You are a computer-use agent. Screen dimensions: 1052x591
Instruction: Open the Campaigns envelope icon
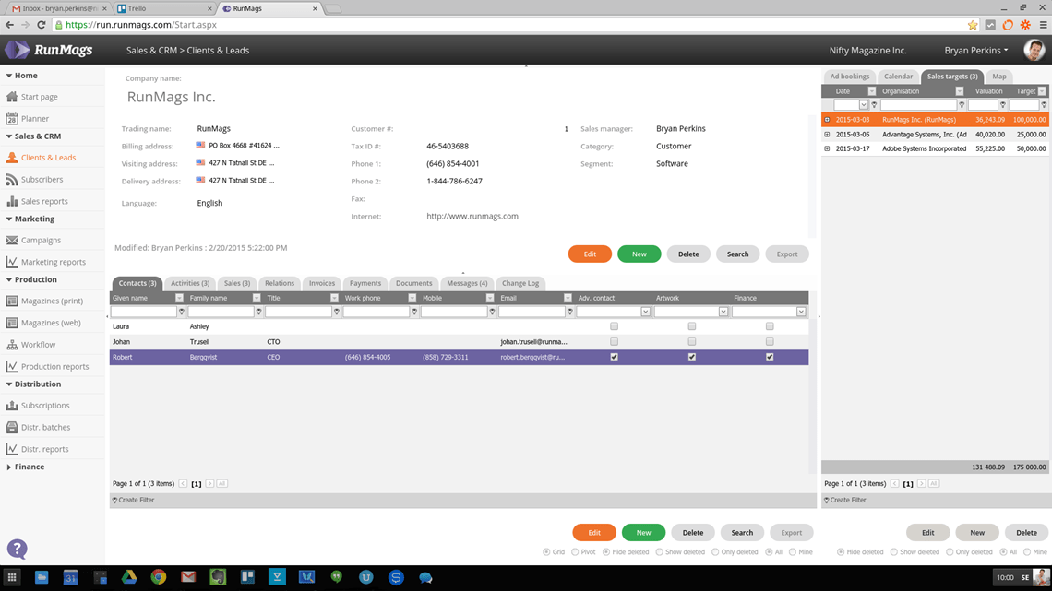[x=11, y=240]
